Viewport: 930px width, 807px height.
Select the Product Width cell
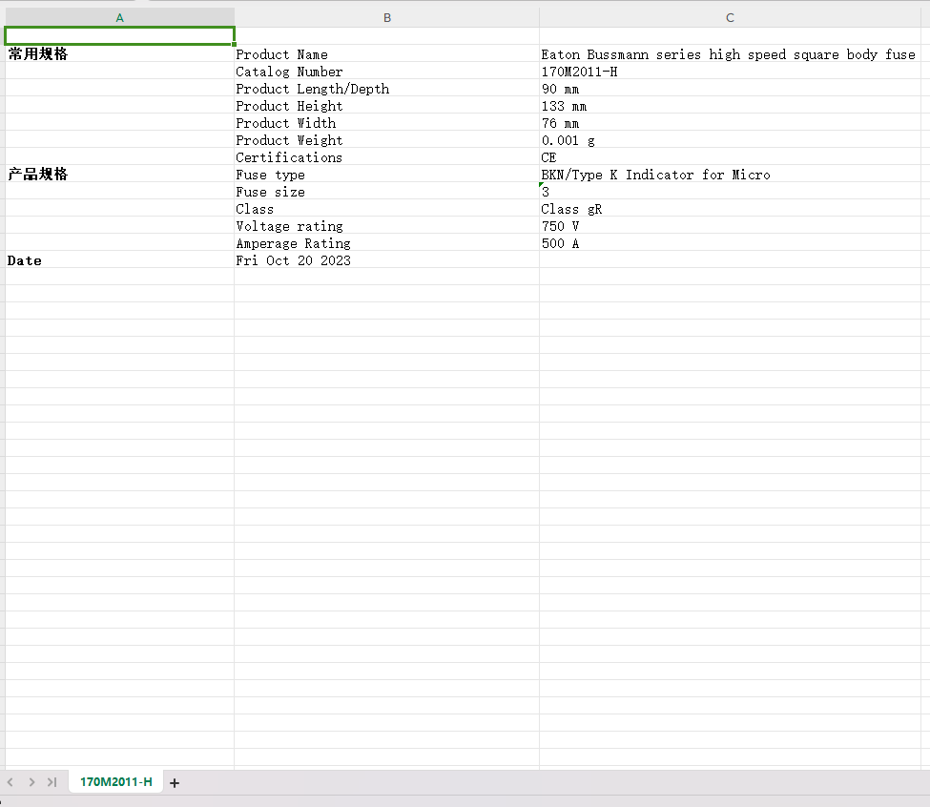coord(386,123)
